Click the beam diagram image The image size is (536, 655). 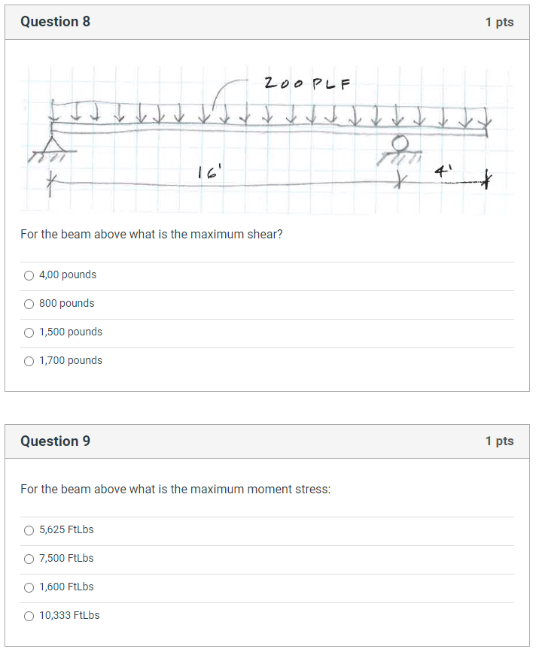click(263, 135)
